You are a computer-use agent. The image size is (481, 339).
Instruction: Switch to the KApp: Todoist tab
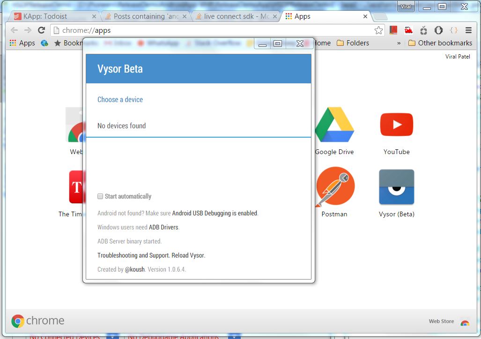tap(54, 16)
